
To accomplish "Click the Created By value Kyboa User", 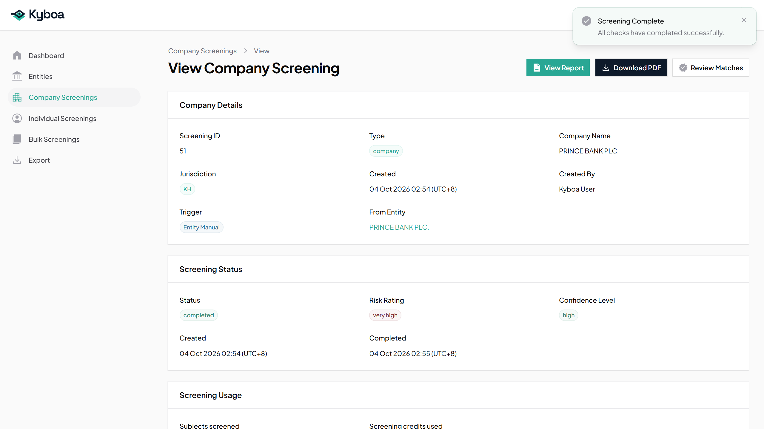I will coord(577,189).
